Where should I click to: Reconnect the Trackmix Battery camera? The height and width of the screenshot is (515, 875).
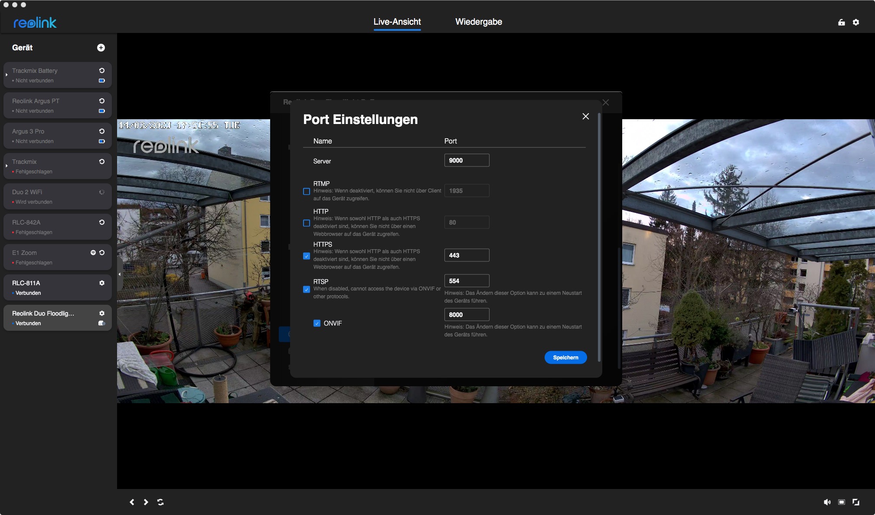(102, 71)
